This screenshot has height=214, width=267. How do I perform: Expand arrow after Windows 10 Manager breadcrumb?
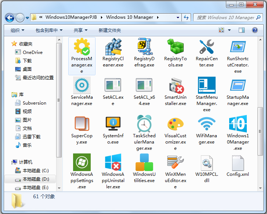point(158,17)
